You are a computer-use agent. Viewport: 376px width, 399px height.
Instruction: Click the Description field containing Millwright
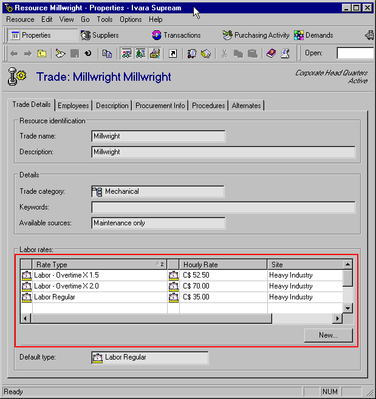[x=224, y=152]
